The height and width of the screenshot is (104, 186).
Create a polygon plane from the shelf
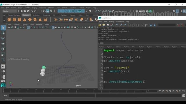pos(30,20)
